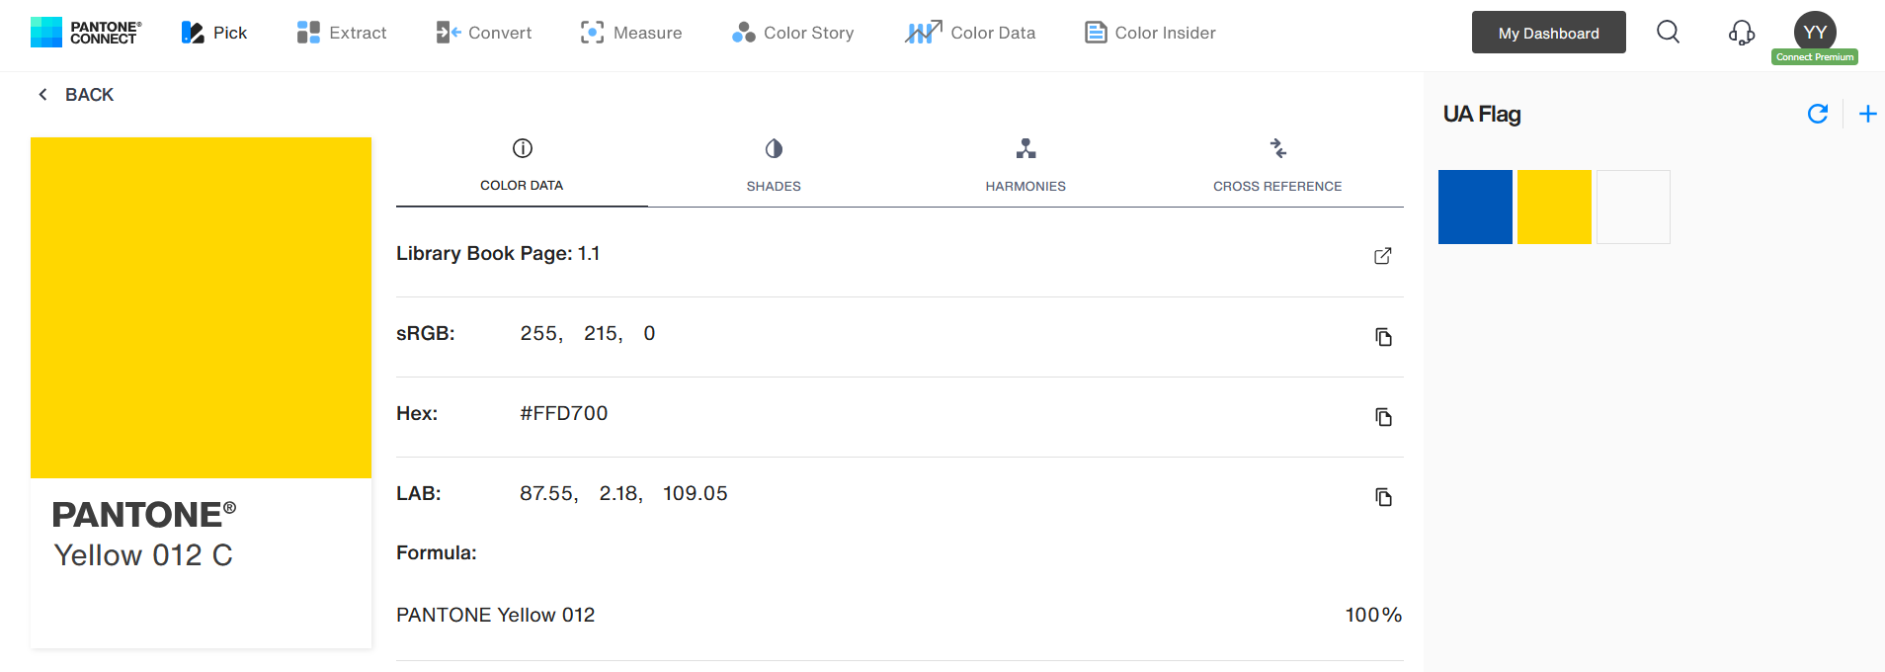Click the Formula: label
This screenshot has width=1885, height=672.
pos(437,553)
